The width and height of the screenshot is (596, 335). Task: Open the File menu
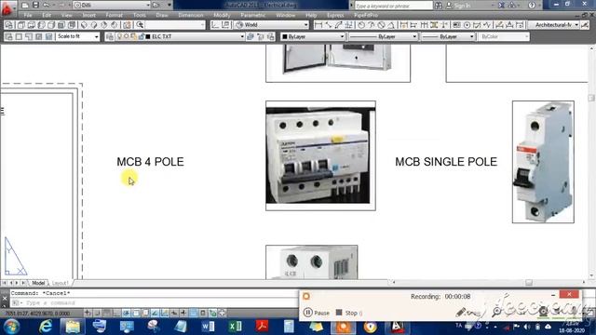point(28,15)
